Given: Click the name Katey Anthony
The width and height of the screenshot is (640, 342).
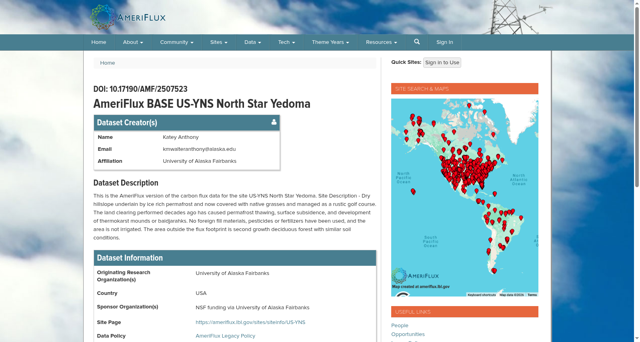Looking at the screenshot, I should coord(181,137).
